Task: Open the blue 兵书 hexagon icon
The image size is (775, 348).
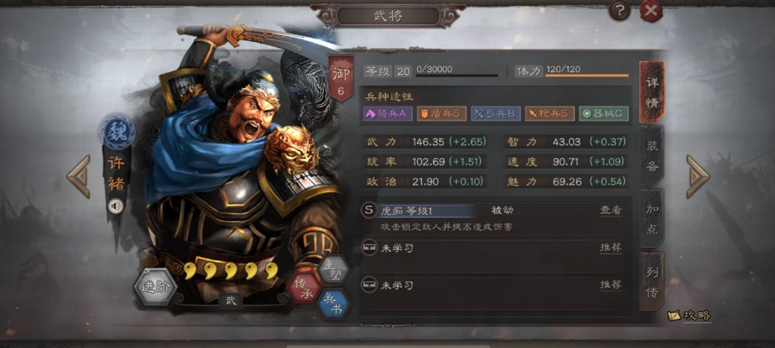Action: point(333,304)
